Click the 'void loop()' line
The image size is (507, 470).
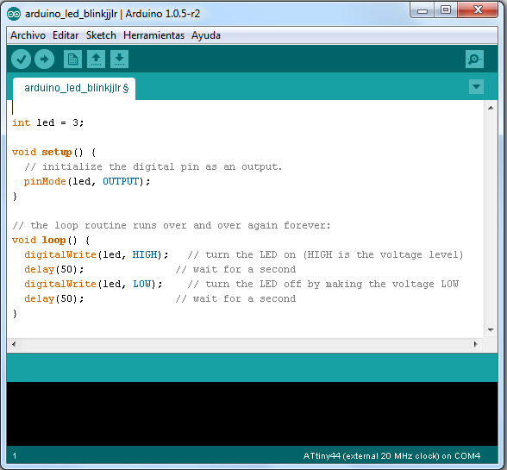point(51,241)
